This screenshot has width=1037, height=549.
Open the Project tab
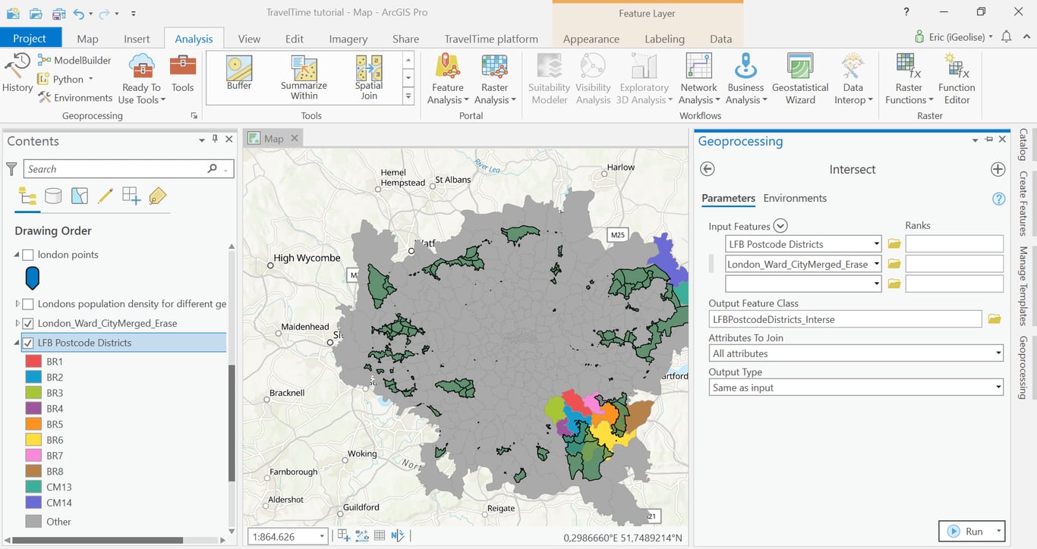tap(30, 39)
